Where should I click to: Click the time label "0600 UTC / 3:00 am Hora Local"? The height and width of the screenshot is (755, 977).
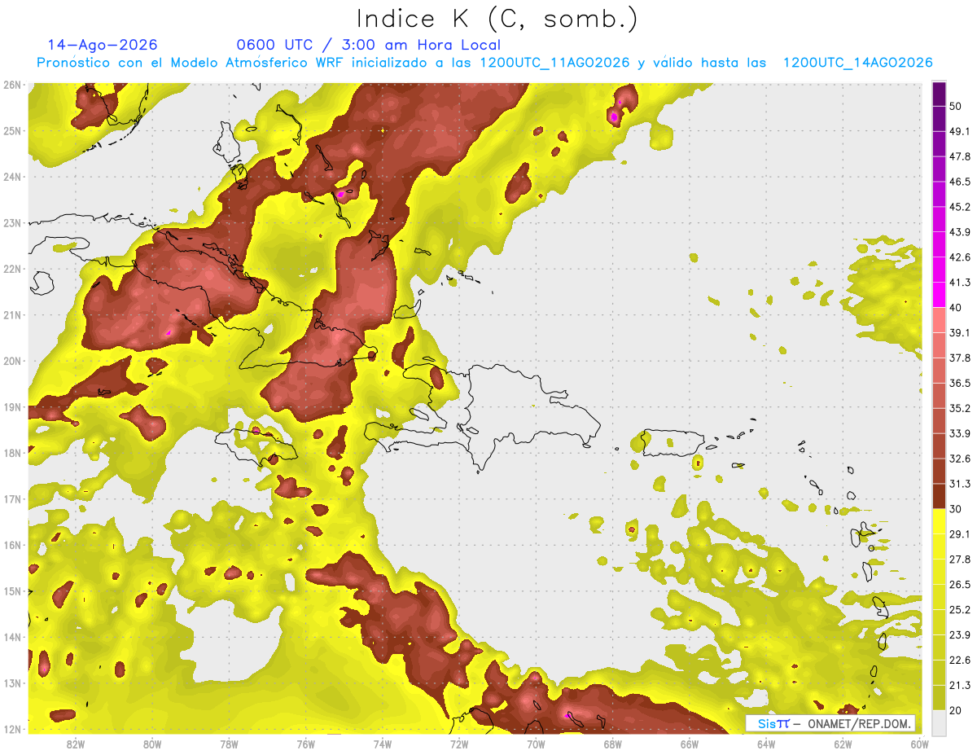coord(369,45)
